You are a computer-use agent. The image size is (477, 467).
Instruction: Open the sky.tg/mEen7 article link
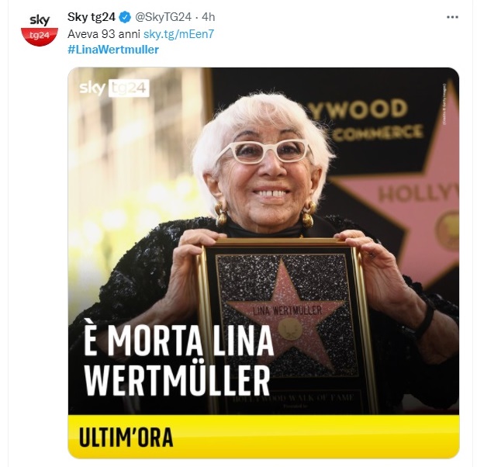click(178, 34)
